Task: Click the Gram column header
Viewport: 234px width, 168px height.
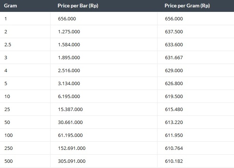Action: pyautogui.click(x=10, y=6)
